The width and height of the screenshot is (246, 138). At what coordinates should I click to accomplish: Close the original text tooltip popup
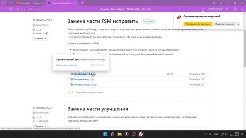[107, 56]
